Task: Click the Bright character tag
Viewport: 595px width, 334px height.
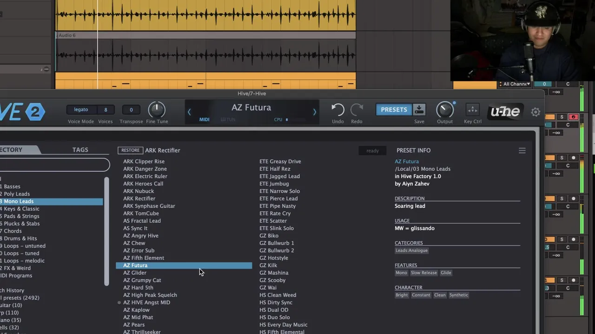Action: click(x=402, y=295)
